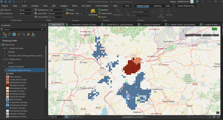This screenshot has width=223, height=120.
Task: Click the Save Project icon in title bar
Action: [10, 2]
